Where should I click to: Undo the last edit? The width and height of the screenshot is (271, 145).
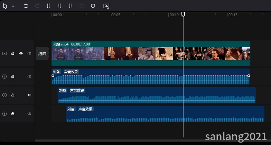tap(26, 6)
